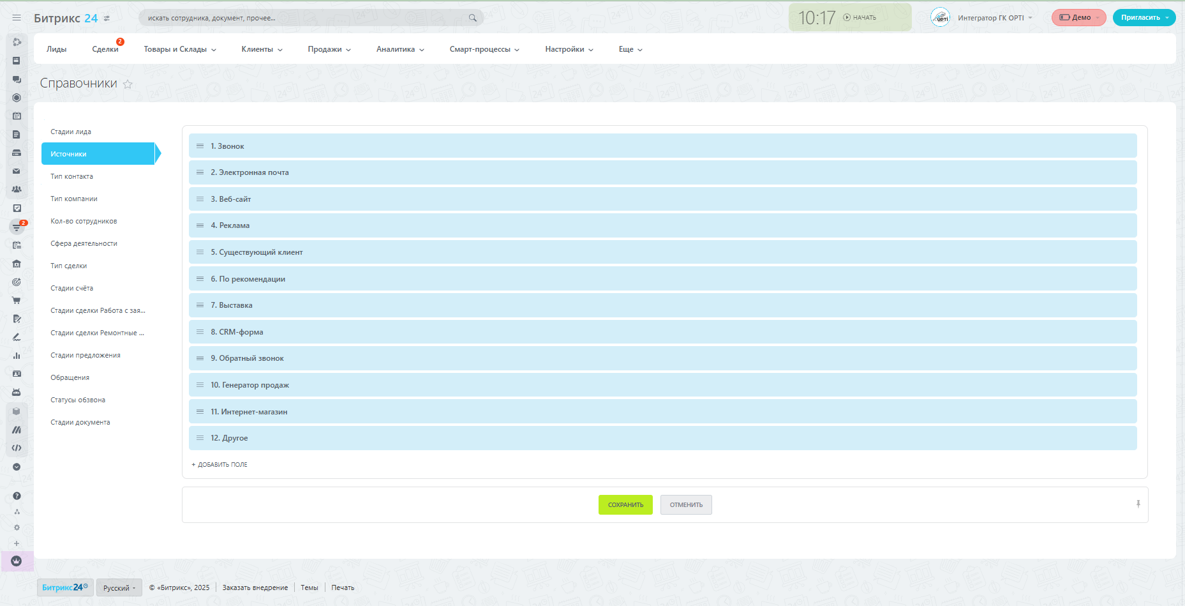Click drag handle of the 1. Звонок row
1185x606 pixels.
200,146
